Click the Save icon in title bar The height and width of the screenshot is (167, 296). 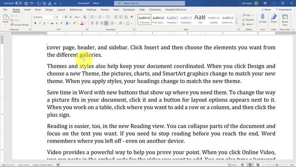(26, 3)
